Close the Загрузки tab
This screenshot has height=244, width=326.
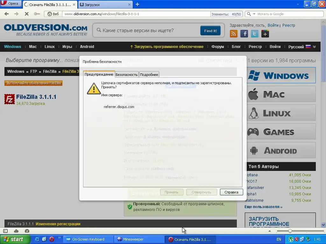[x=129, y=4]
